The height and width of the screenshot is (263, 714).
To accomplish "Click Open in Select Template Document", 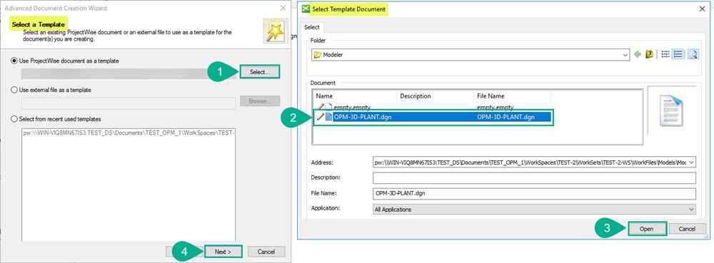I will 647,229.
